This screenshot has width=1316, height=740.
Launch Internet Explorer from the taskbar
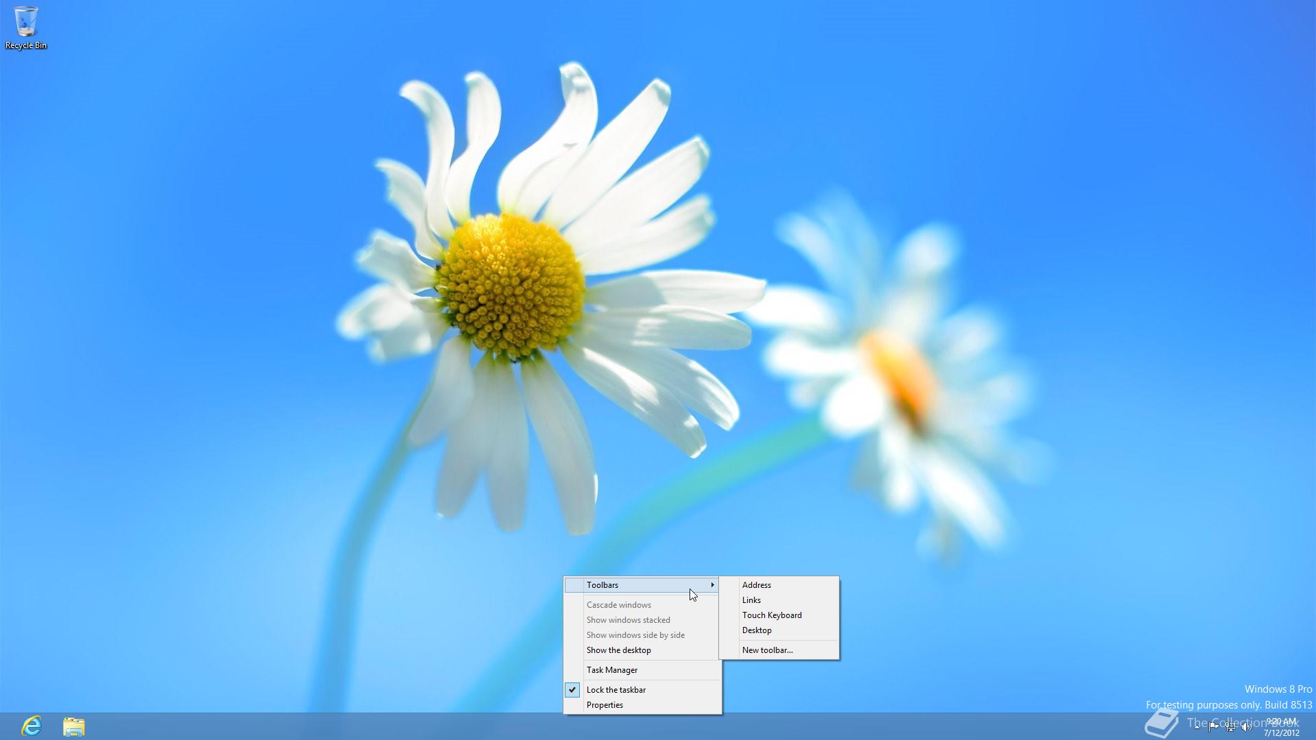pos(32,726)
